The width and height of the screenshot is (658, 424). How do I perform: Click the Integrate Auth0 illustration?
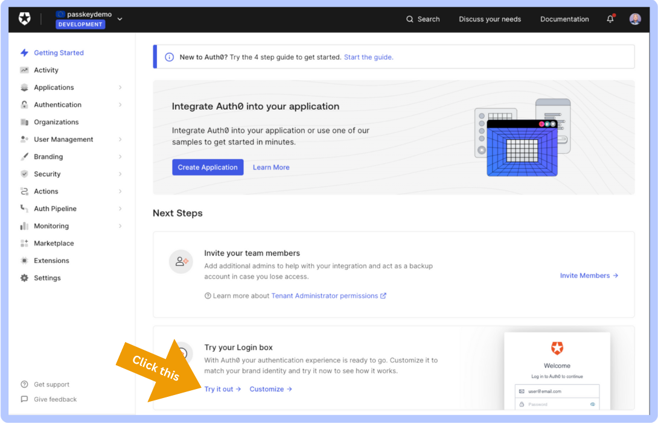[x=522, y=138]
